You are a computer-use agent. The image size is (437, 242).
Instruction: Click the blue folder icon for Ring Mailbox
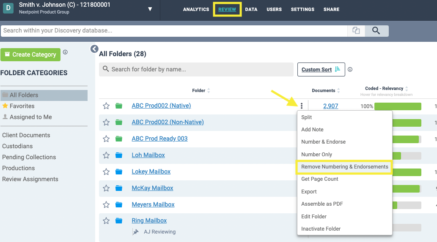tap(119, 220)
